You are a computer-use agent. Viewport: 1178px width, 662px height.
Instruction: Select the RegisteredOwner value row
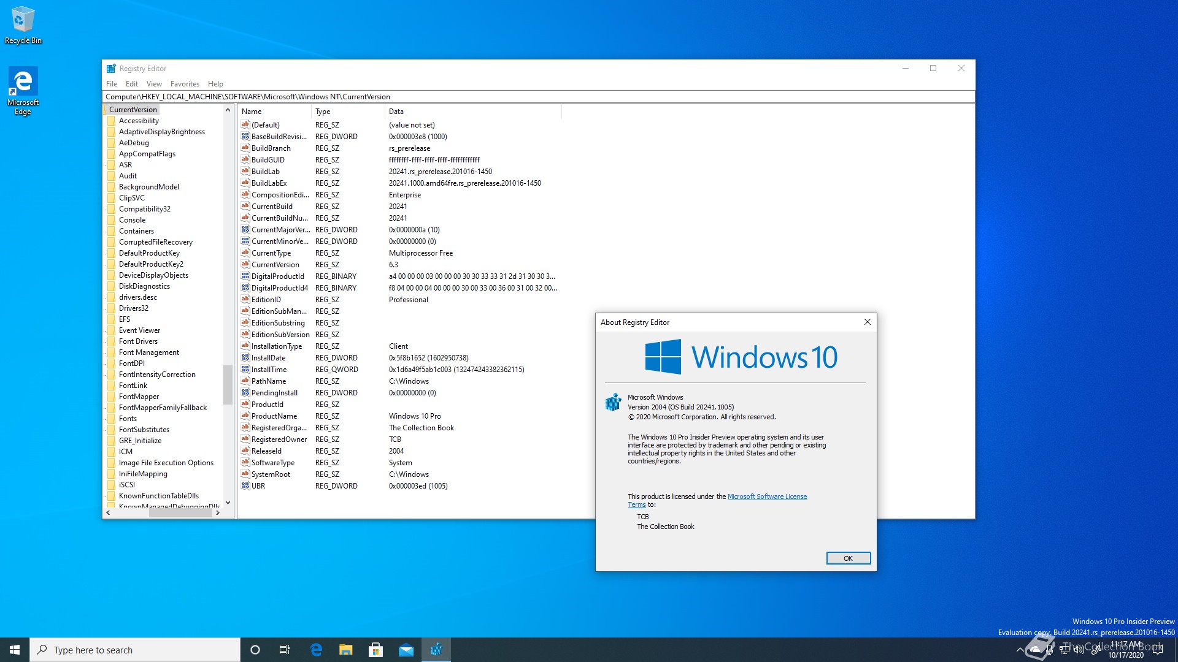[399, 439]
